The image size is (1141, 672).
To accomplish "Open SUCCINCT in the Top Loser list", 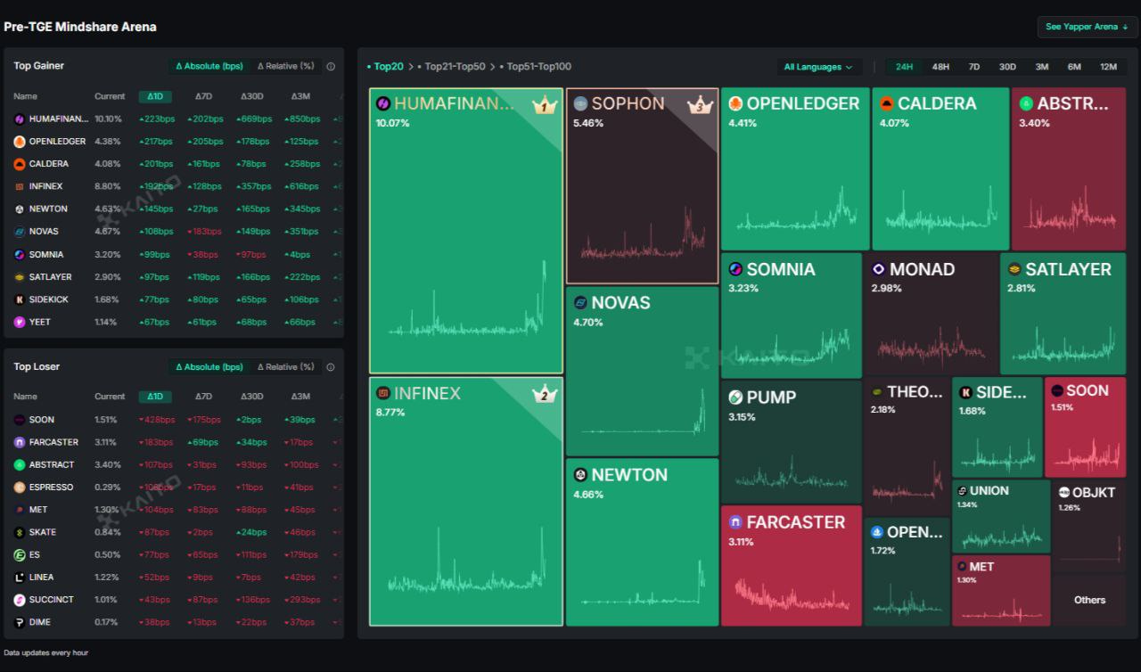I will pos(174,600).
